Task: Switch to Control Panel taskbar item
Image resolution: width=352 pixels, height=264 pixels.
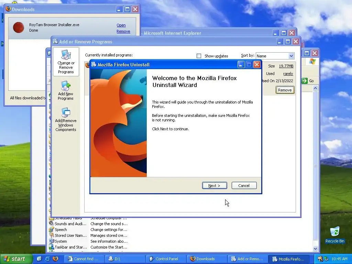Action: click(166, 259)
